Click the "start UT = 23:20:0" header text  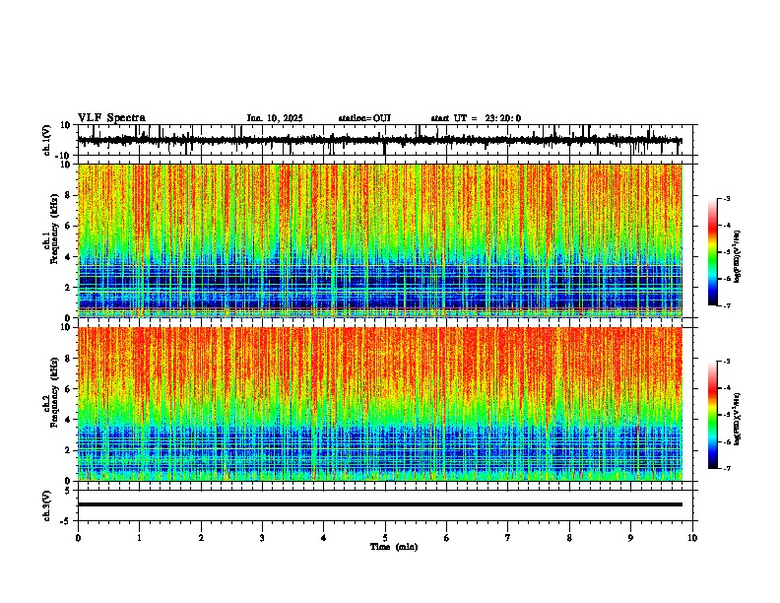point(476,118)
